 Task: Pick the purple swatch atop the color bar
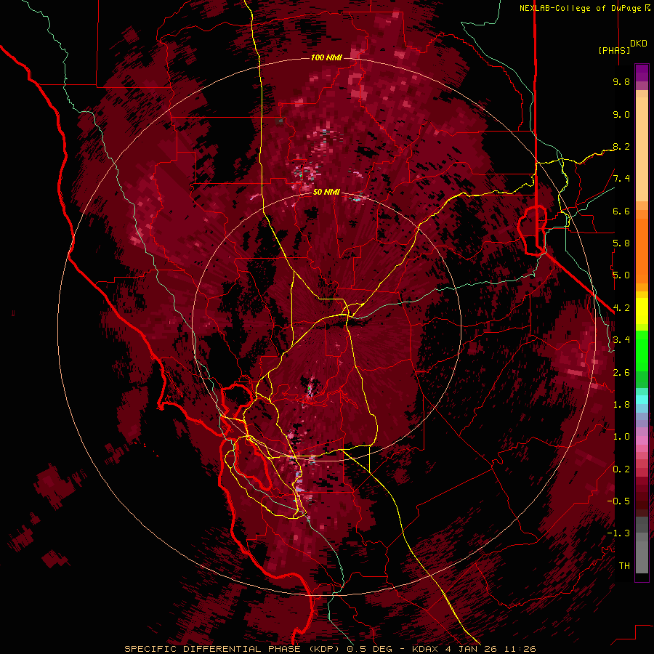coord(642,73)
